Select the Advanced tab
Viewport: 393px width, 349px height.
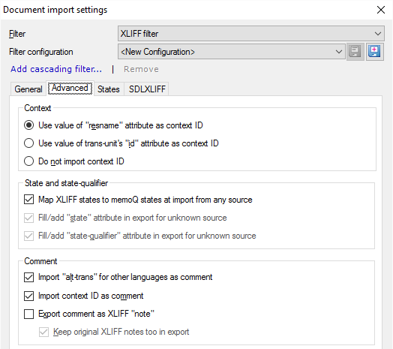point(70,89)
